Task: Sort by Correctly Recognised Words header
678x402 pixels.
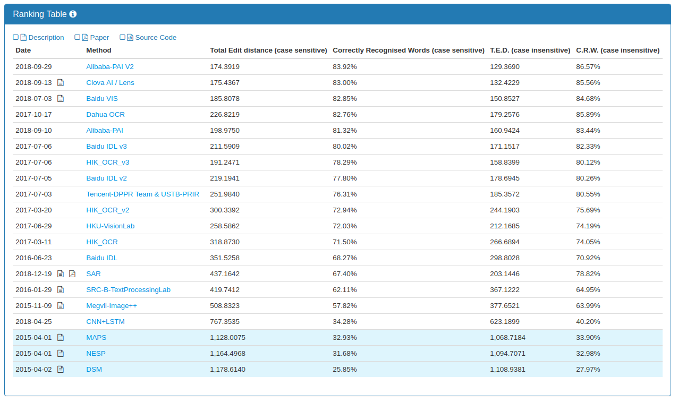Action: (x=409, y=50)
